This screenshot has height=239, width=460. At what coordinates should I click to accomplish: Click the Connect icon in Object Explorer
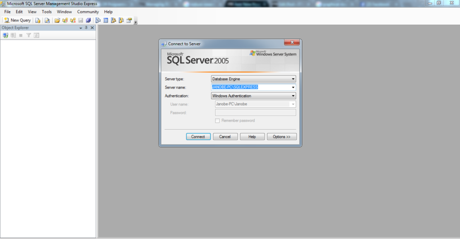click(5, 35)
